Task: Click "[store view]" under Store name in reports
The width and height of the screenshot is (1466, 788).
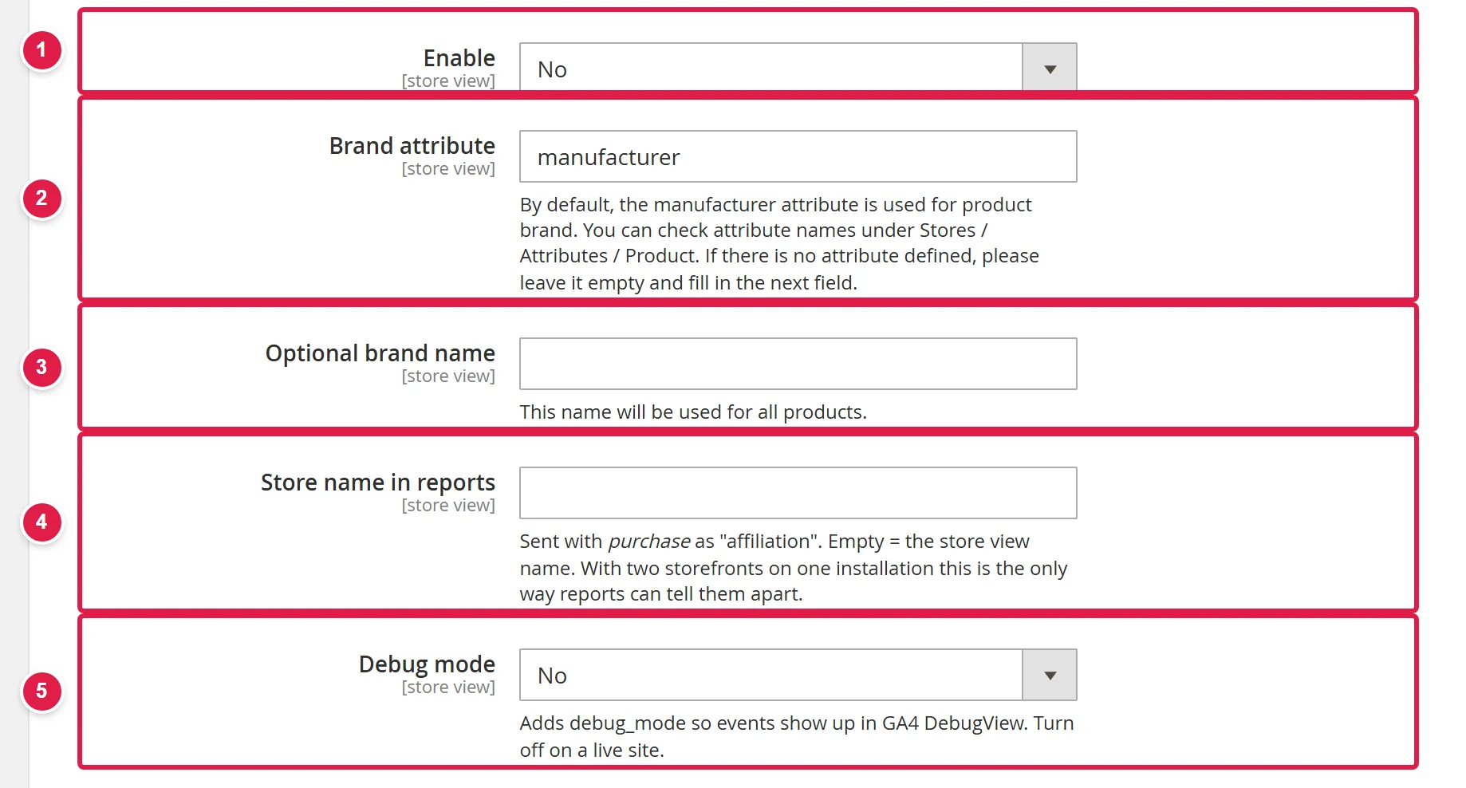Action: pyautogui.click(x=448, y=506)
